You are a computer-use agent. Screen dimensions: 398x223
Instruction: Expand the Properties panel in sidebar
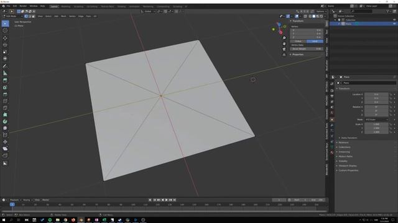pyautogui.click(x=297, y=55)
